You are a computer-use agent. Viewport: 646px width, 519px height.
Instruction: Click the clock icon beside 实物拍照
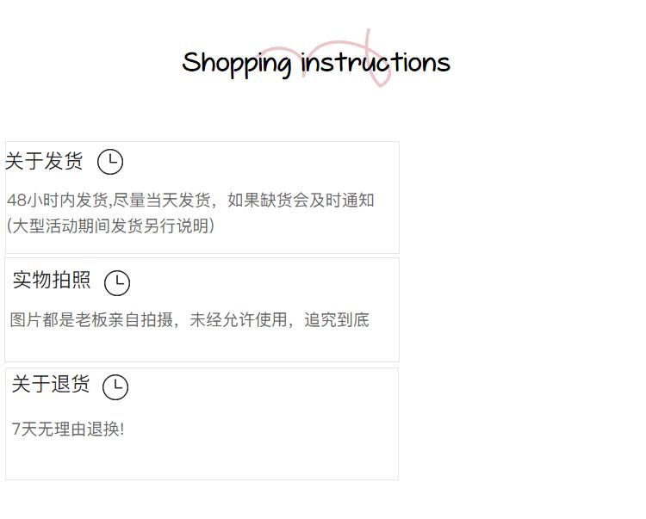[117, 283]
